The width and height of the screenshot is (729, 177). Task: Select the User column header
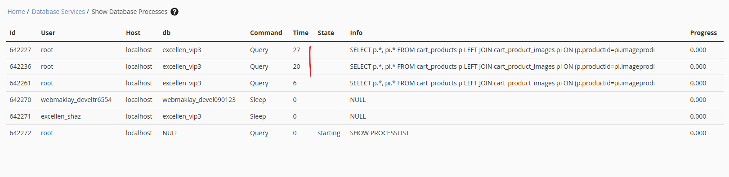pos(48,33)
